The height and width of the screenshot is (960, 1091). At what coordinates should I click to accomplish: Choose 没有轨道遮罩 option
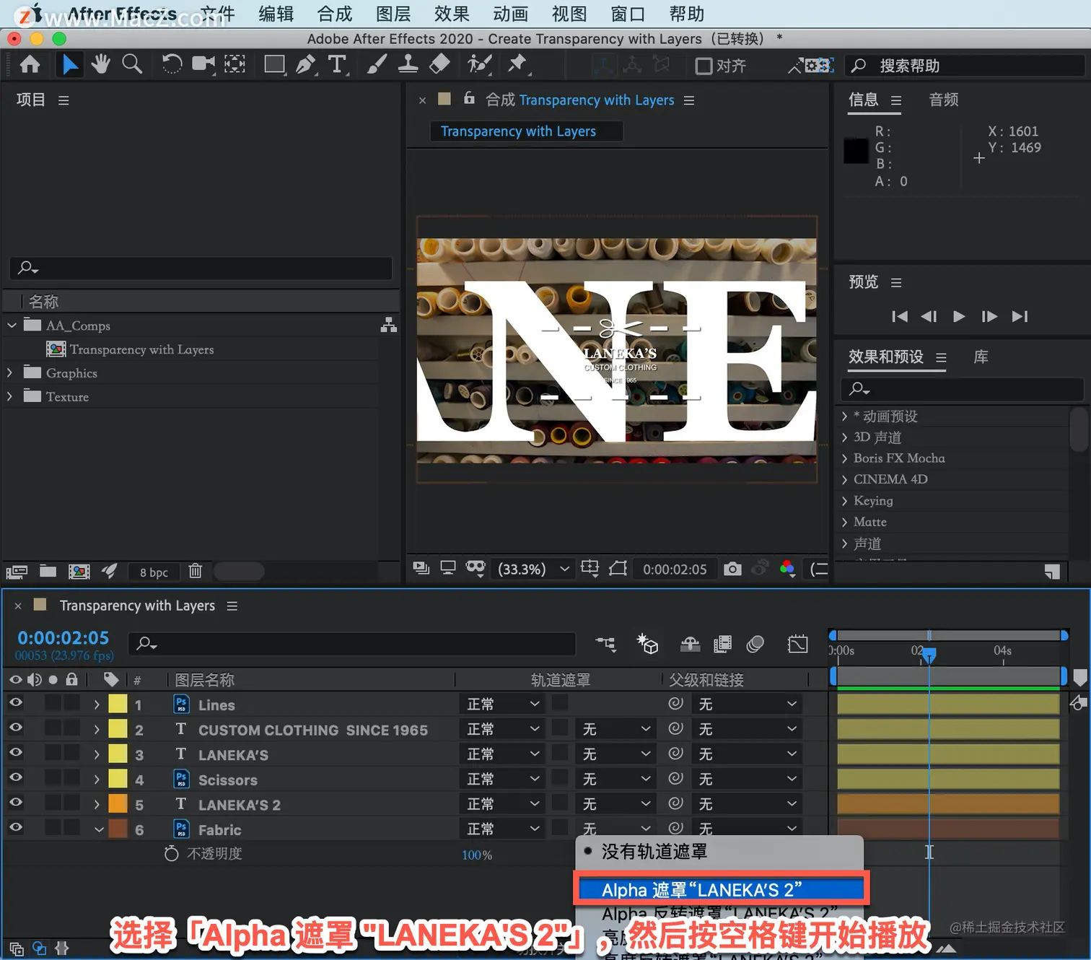[719, 852]
